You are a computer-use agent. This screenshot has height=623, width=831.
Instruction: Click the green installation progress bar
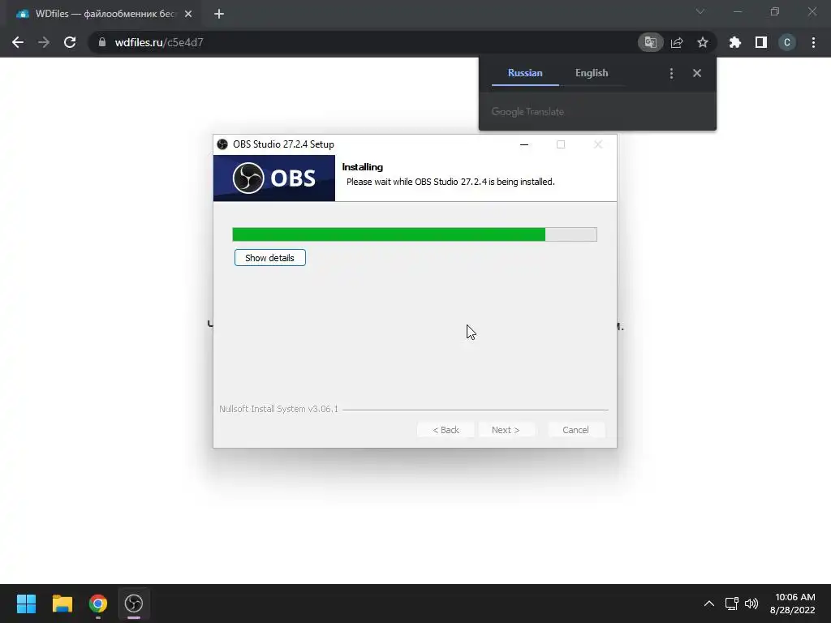(x=415, y=234)
